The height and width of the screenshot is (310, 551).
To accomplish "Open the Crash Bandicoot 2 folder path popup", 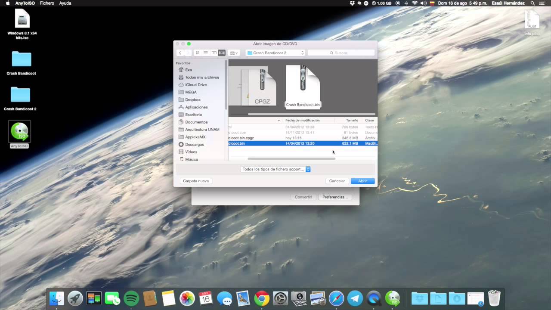I will (275, 53).
